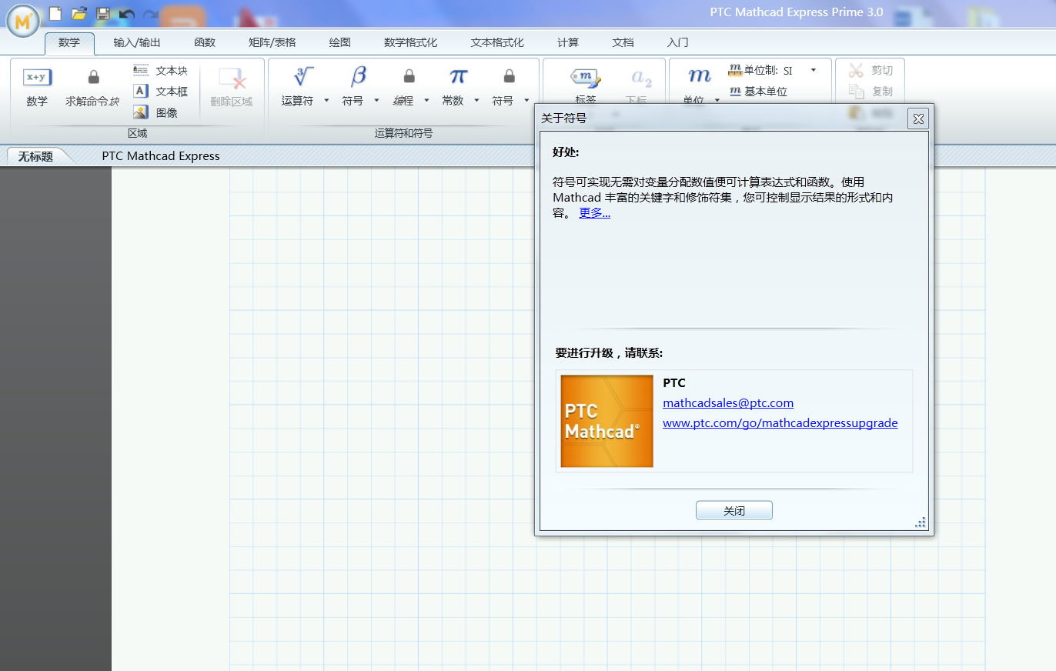This screenshot has height=671, width=1056.
Task: Insert a 数学 region with the x+y icon
Action: [x=37, y=87]
